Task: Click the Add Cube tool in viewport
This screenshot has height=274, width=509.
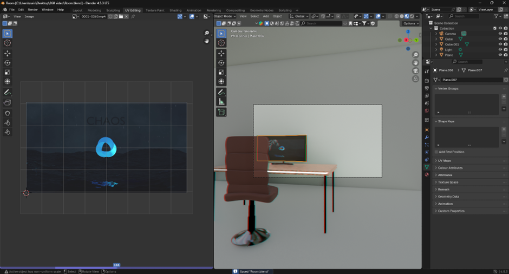Action: 221,112
